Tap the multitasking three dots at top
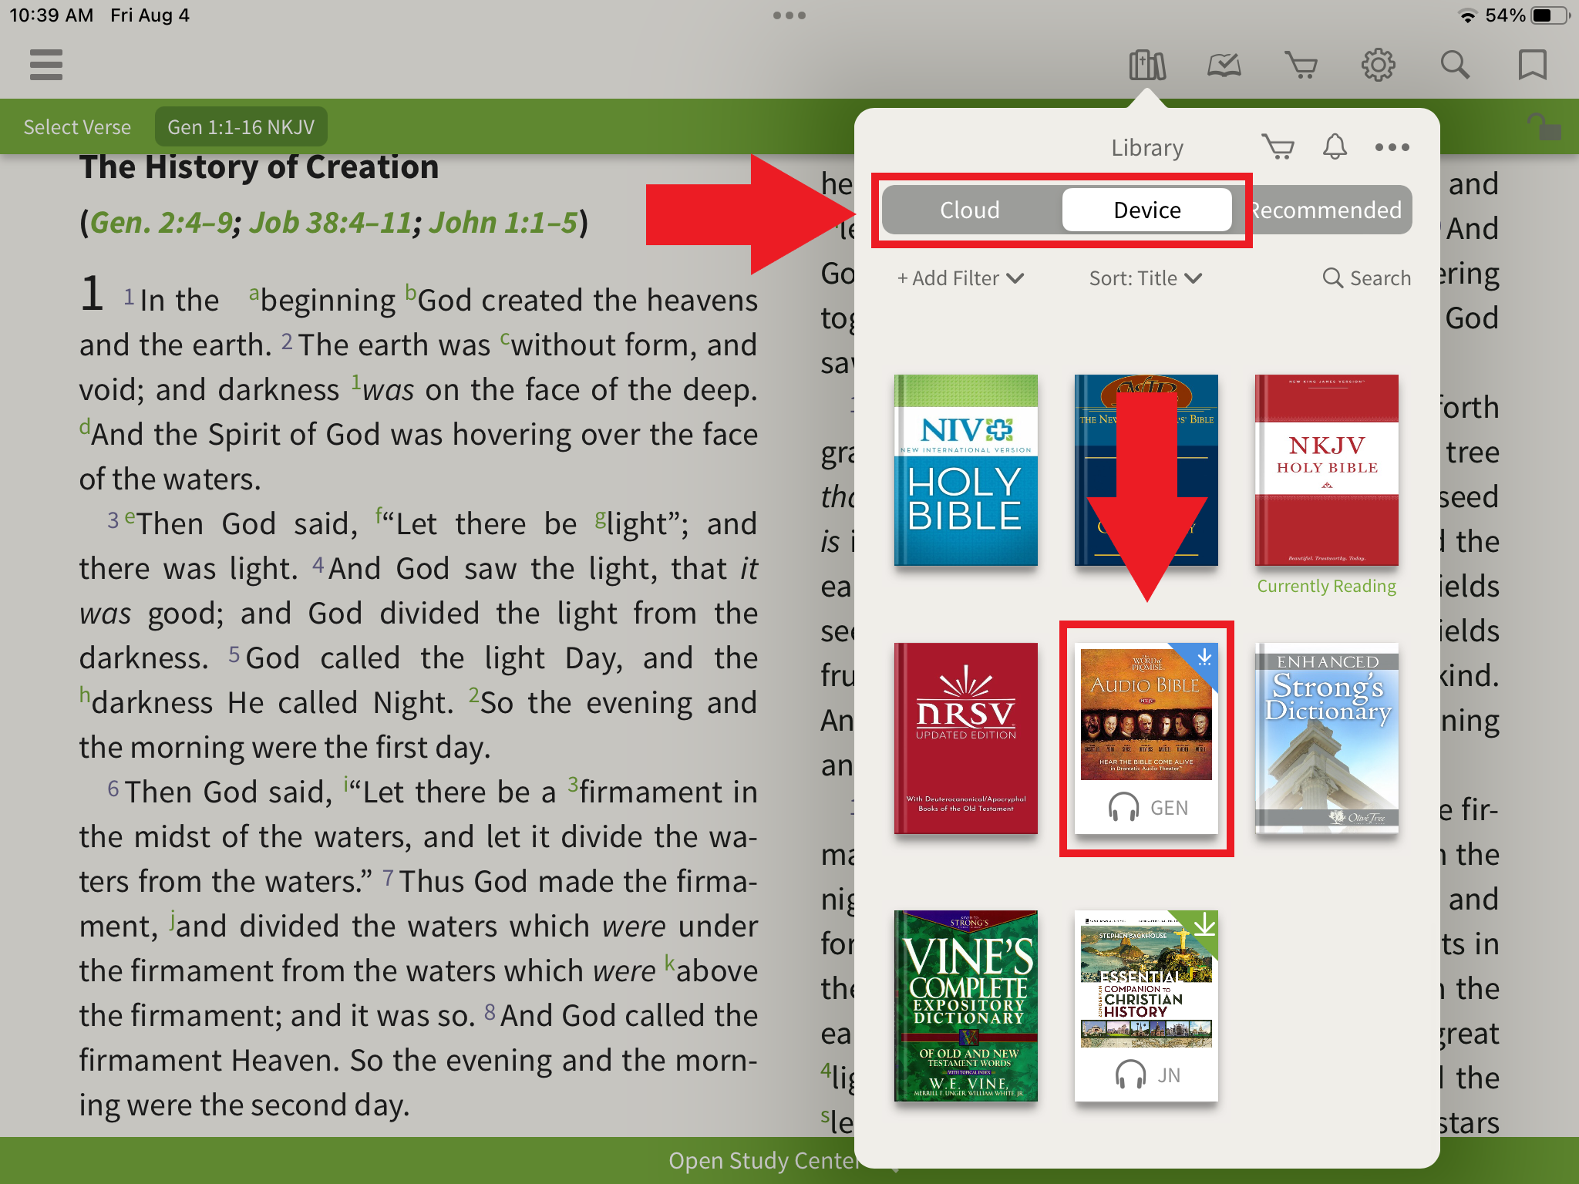This screenshot has width=1579, height=1184. (789, 15)
